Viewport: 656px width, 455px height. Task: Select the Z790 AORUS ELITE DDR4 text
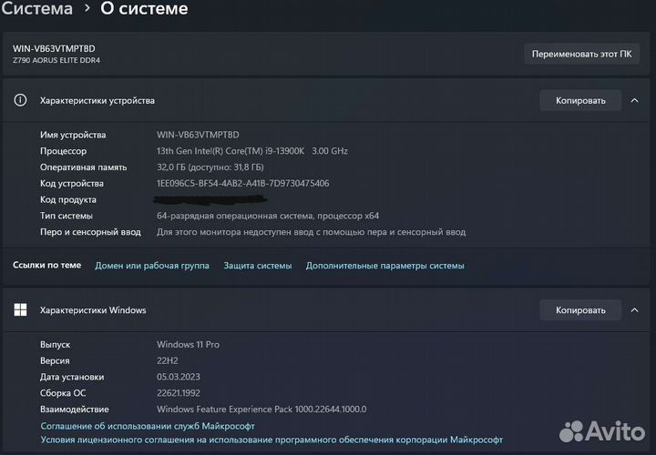tap(56, 60)
